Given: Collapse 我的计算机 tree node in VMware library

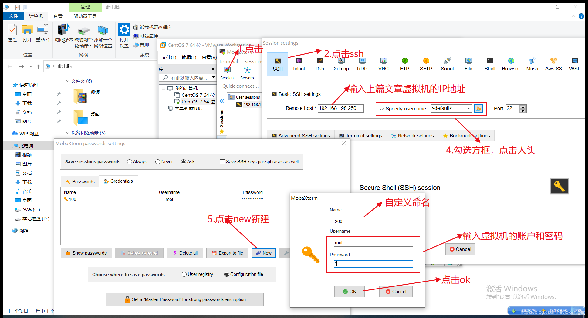Looking at the screenshot, I should [x=164, y=89].
